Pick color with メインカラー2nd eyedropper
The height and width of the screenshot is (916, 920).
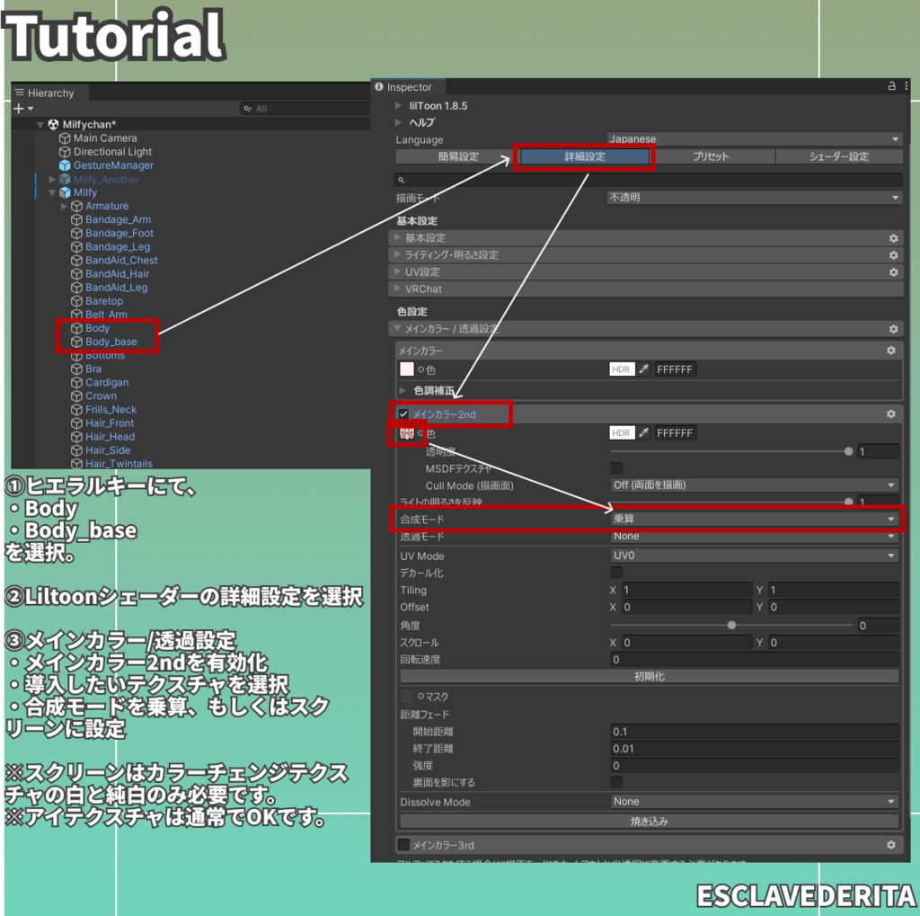pos(643,433)
